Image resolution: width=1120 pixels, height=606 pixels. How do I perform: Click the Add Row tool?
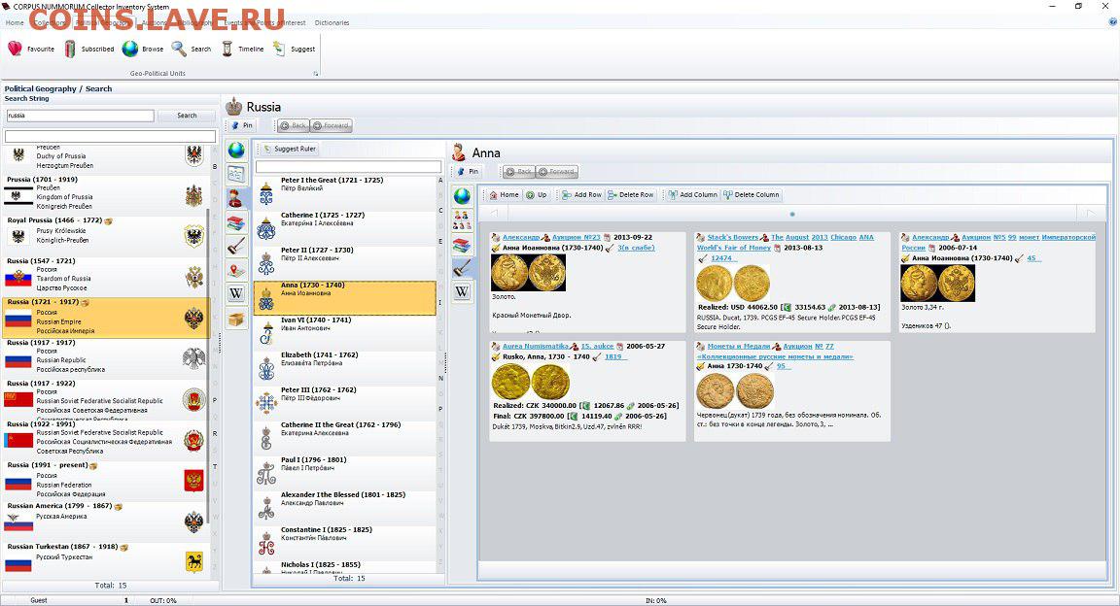(x=581, y=195)
